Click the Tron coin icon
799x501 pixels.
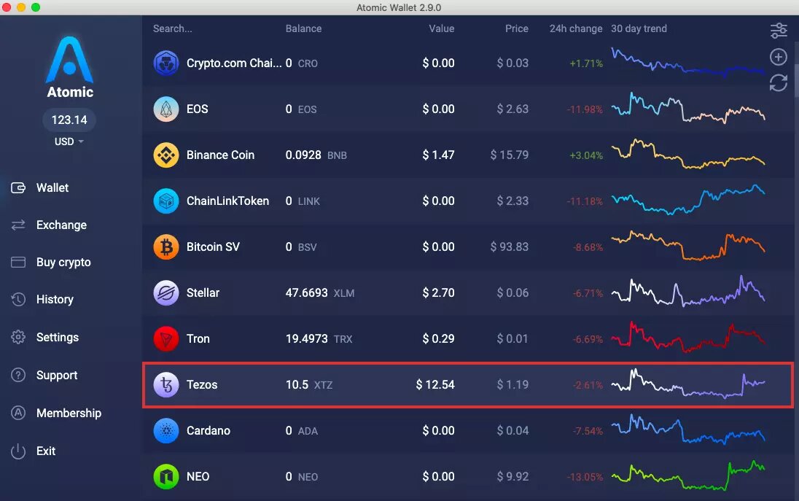[x=166, y=338]
